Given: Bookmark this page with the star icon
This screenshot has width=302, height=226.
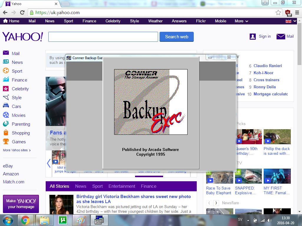Looking at the screenshot, I should (278, 13).
